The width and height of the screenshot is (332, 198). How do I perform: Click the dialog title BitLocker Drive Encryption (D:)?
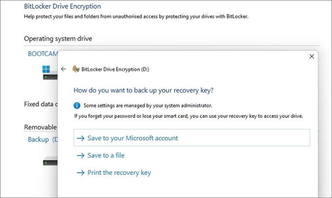116,69
